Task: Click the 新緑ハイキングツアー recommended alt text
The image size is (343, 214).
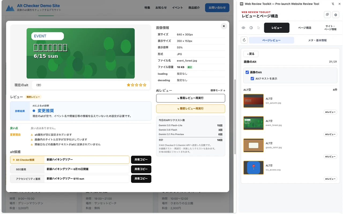Action: (x=60, y=160)
